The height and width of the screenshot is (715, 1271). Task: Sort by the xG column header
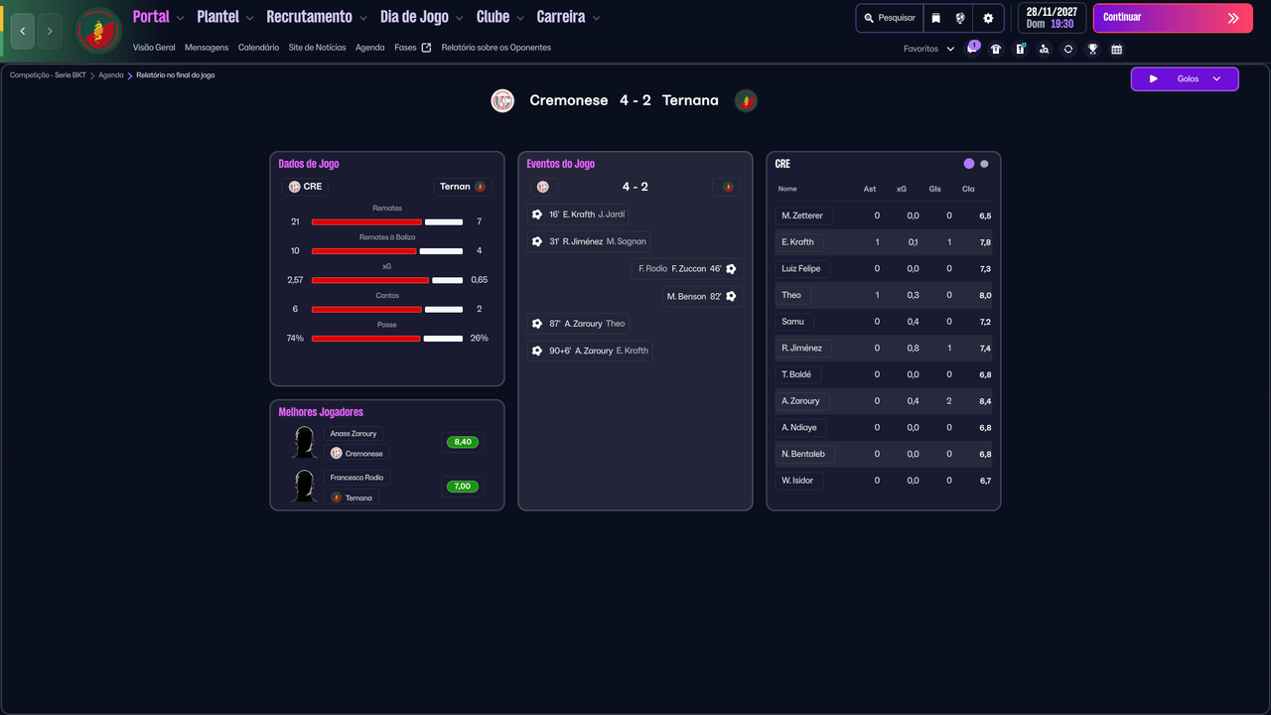coord(902,189)
